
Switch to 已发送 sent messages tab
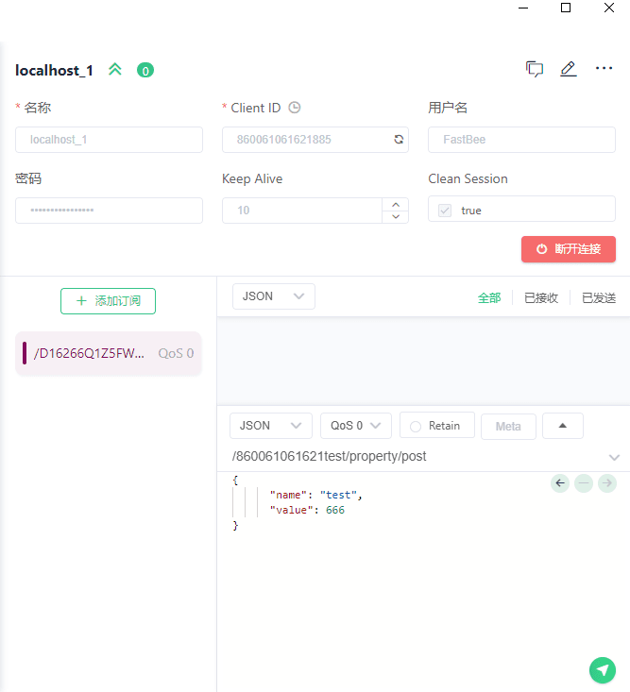599,298
